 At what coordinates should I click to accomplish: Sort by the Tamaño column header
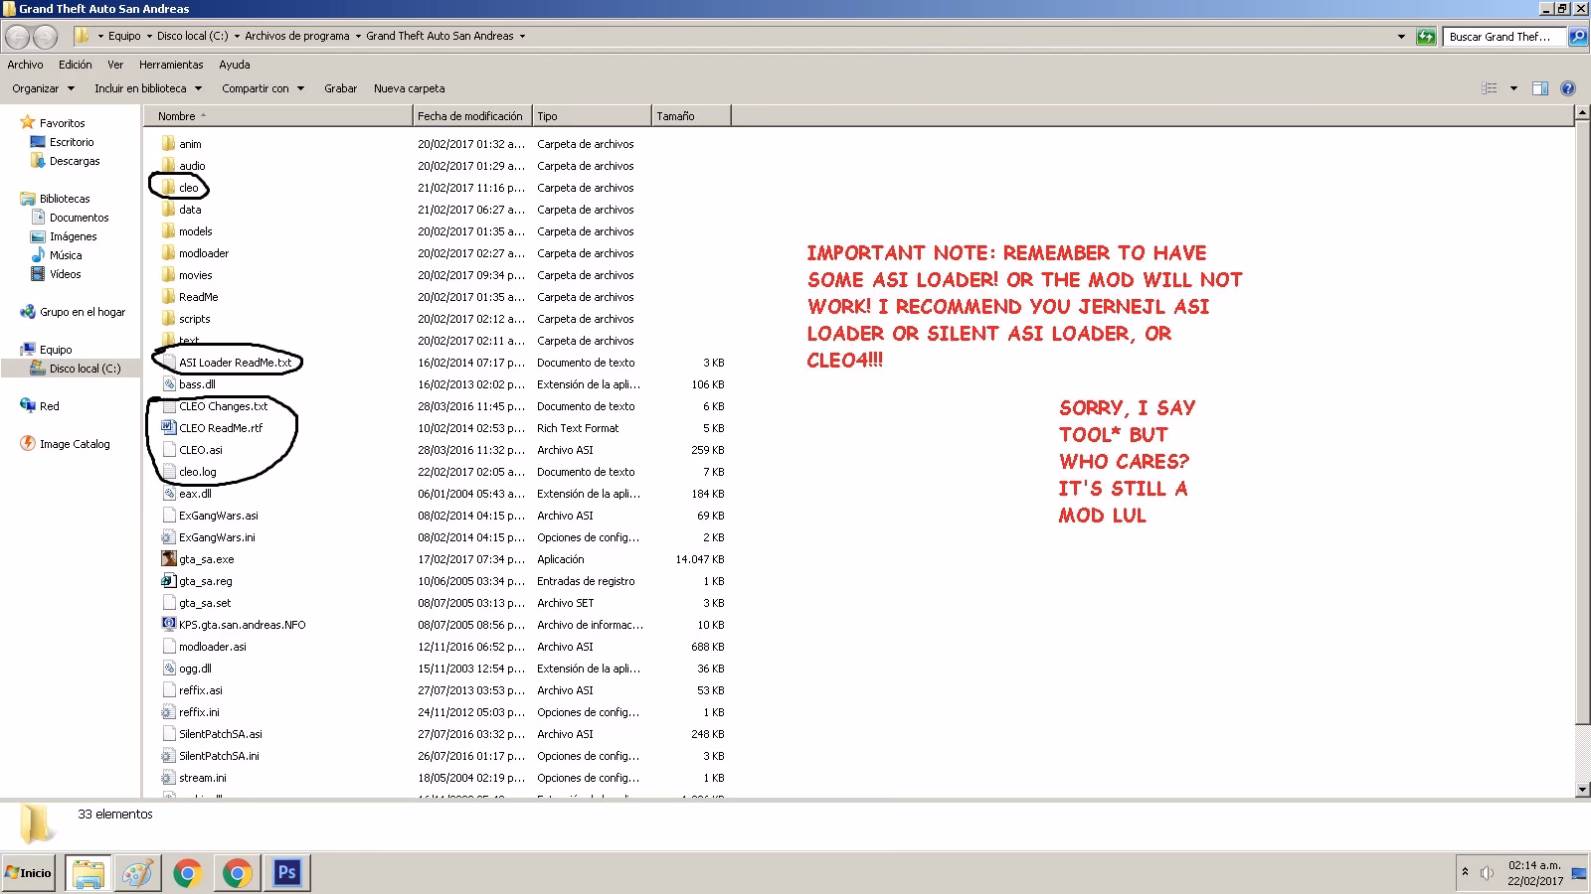[x=691, y=116]
